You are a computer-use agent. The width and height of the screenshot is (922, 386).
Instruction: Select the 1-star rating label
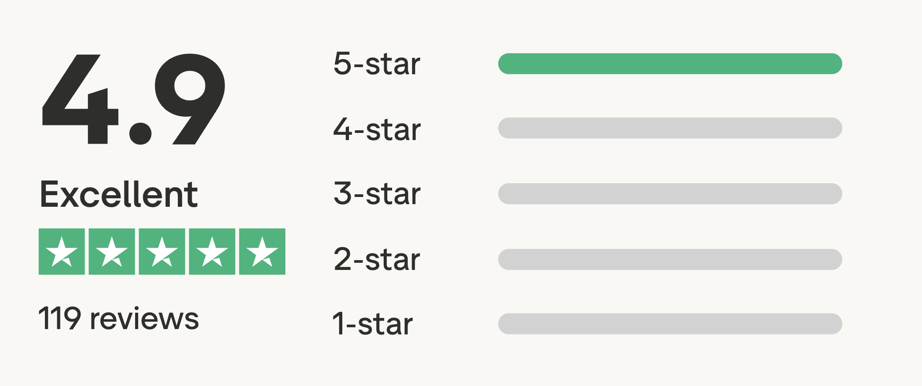[x=373, y=323]
